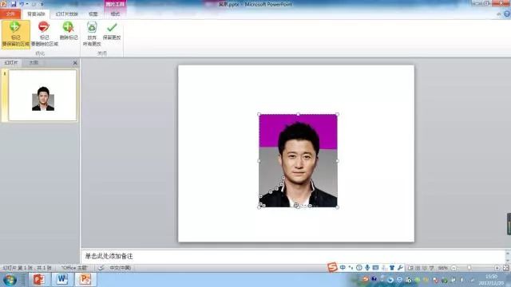Switch to Slide Sorter view in status bar
This screenshot has height=287, width=511.
coord(418,268)
